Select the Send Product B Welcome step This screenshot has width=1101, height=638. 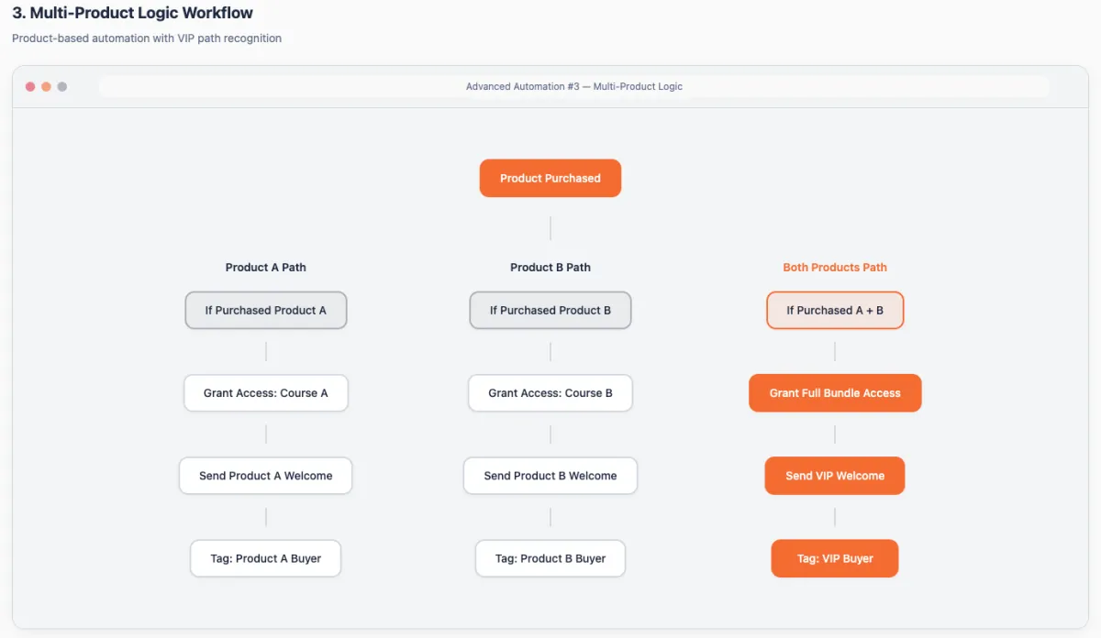(x=550, y=476)
